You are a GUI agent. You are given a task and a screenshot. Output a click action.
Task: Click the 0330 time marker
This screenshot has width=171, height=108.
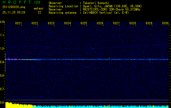click(165, 23)
